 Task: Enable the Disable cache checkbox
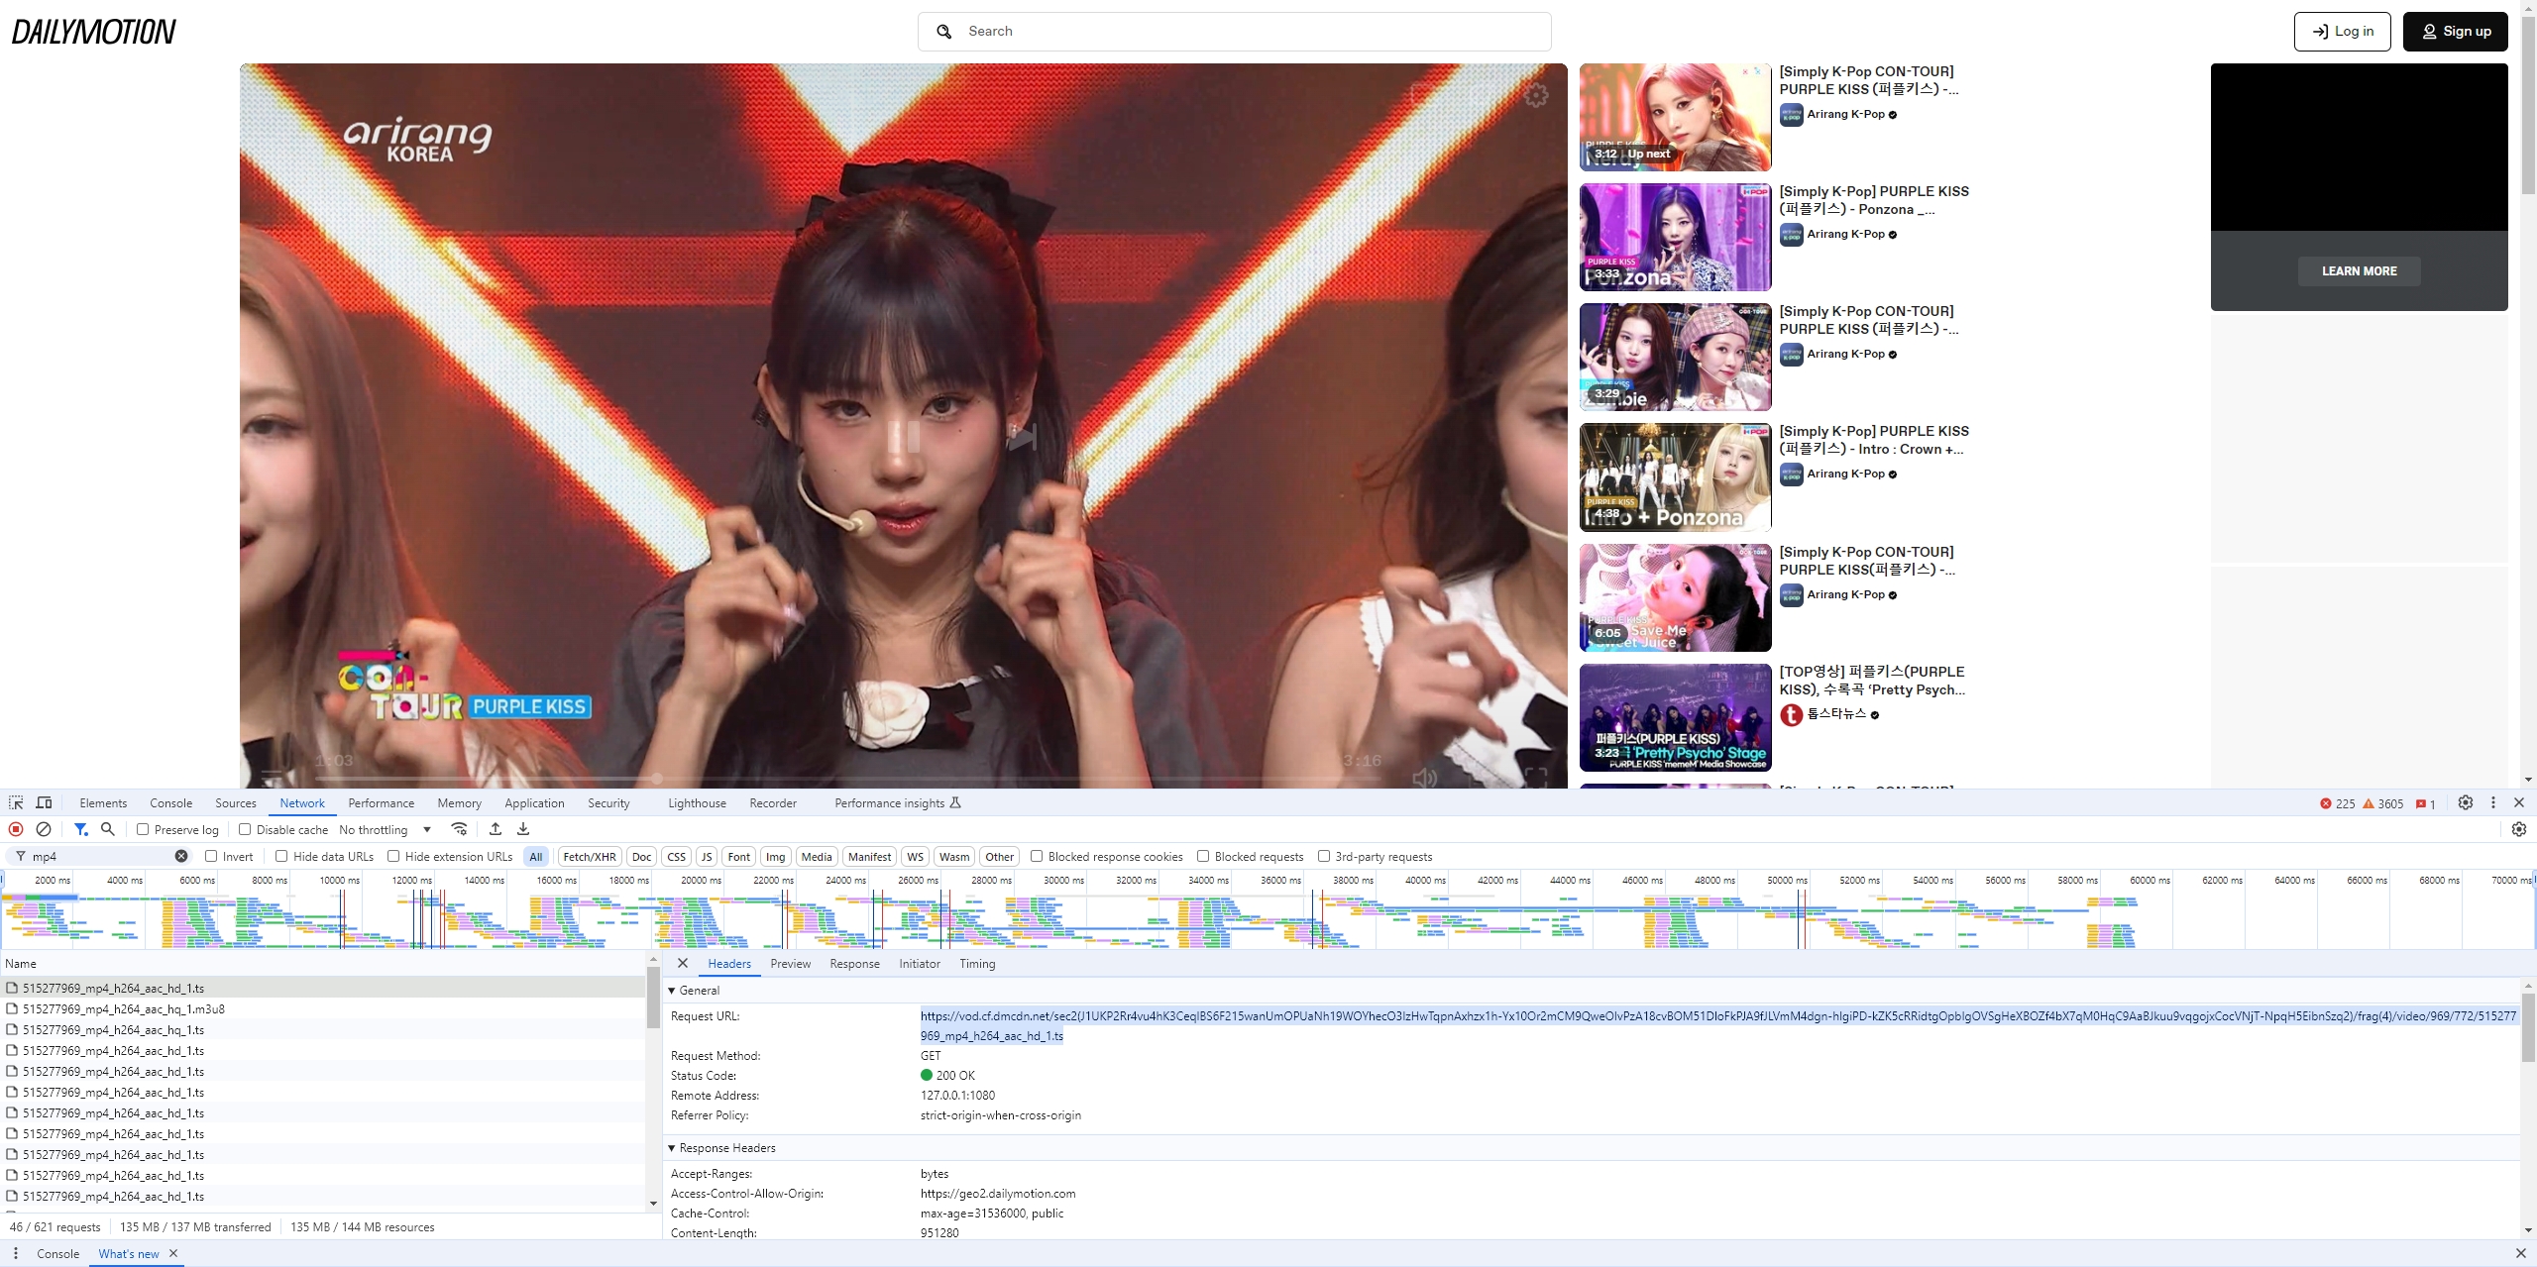[245, 829]
